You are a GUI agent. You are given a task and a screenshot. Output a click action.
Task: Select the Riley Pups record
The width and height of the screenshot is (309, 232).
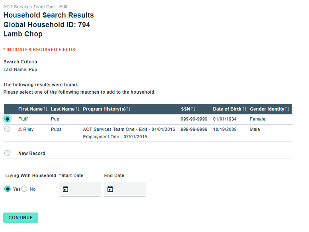pyautogui.click(x=7, y=129)
